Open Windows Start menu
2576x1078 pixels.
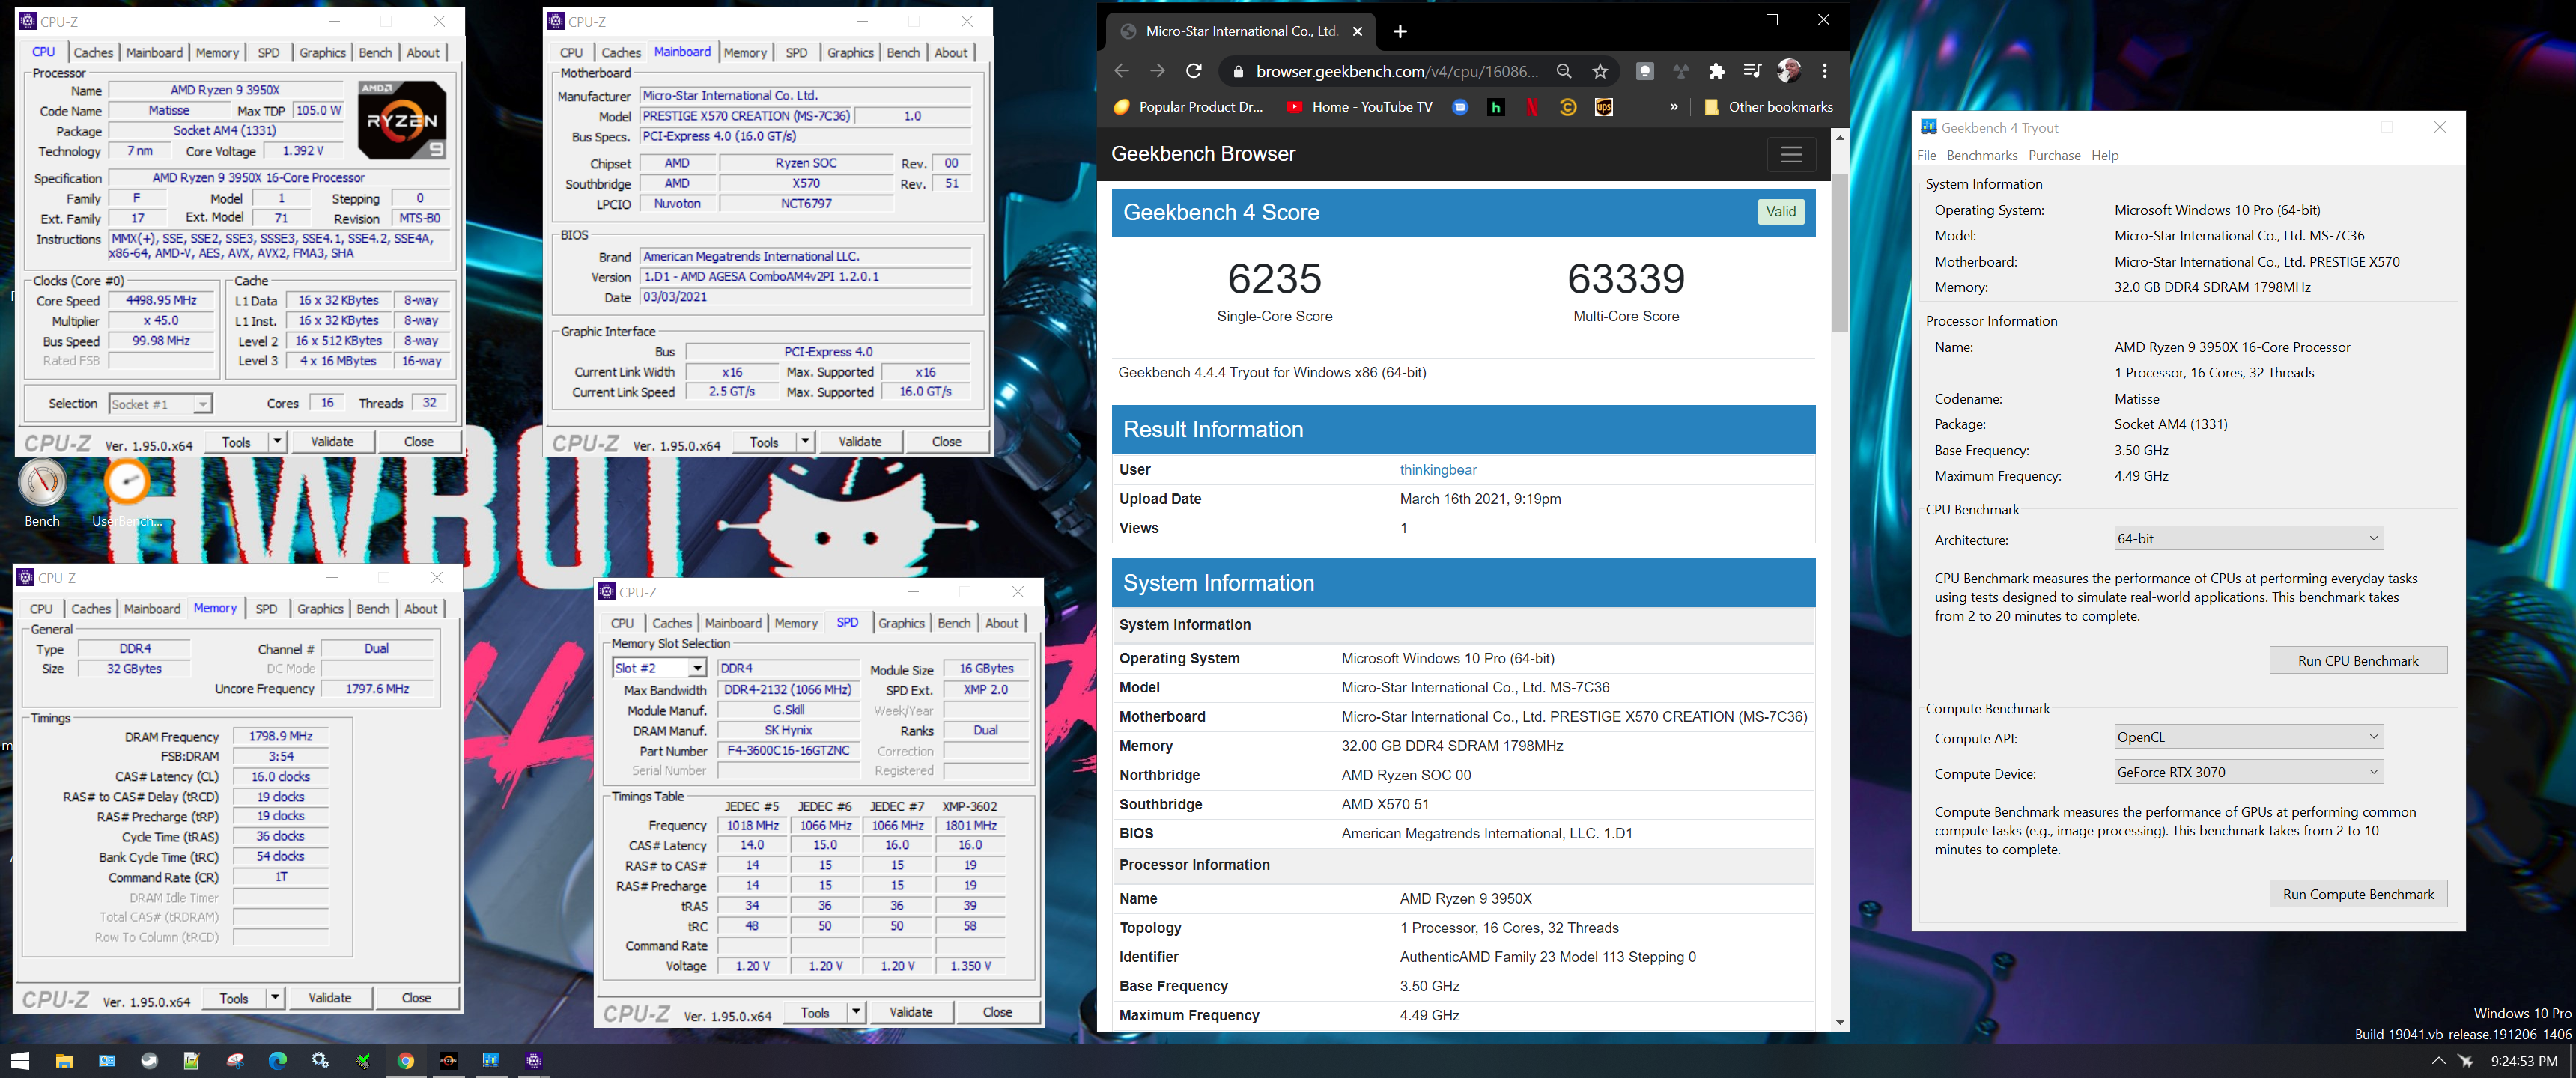[x=21, y=1060]
